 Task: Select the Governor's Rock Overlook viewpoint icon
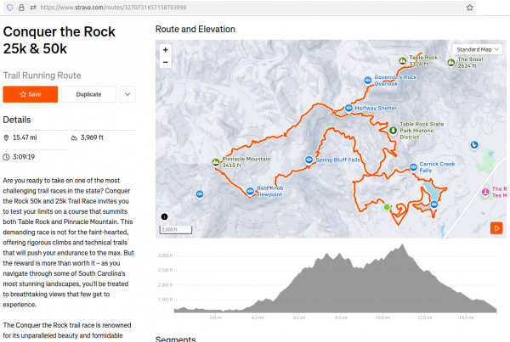click(x=367, y=81)
